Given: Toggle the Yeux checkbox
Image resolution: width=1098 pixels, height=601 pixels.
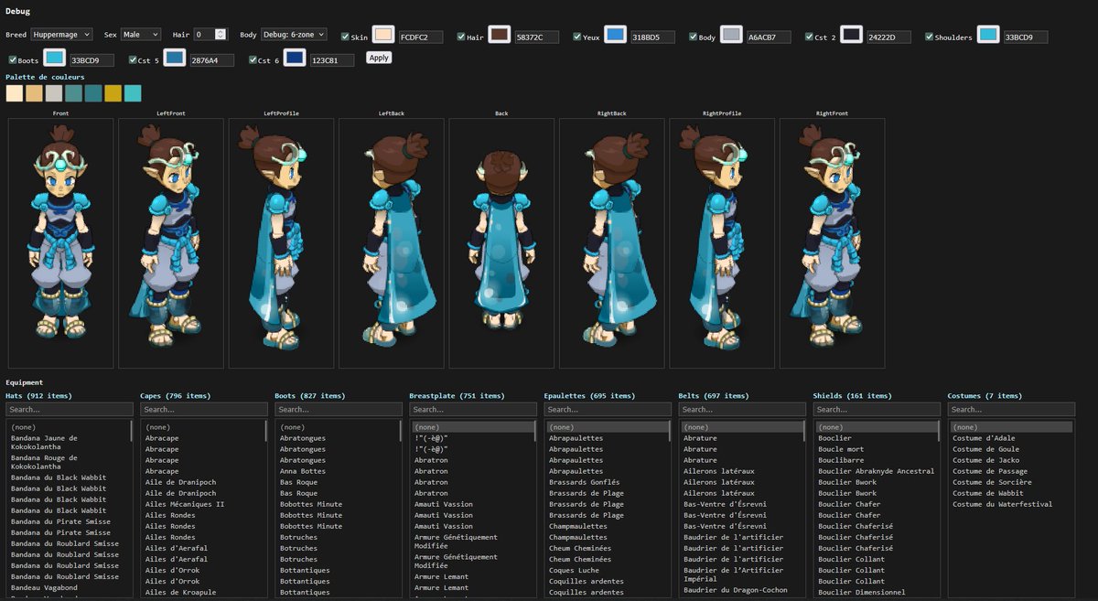Looking at the screenshot, I should pyautogui.click(x=577, y=38).
